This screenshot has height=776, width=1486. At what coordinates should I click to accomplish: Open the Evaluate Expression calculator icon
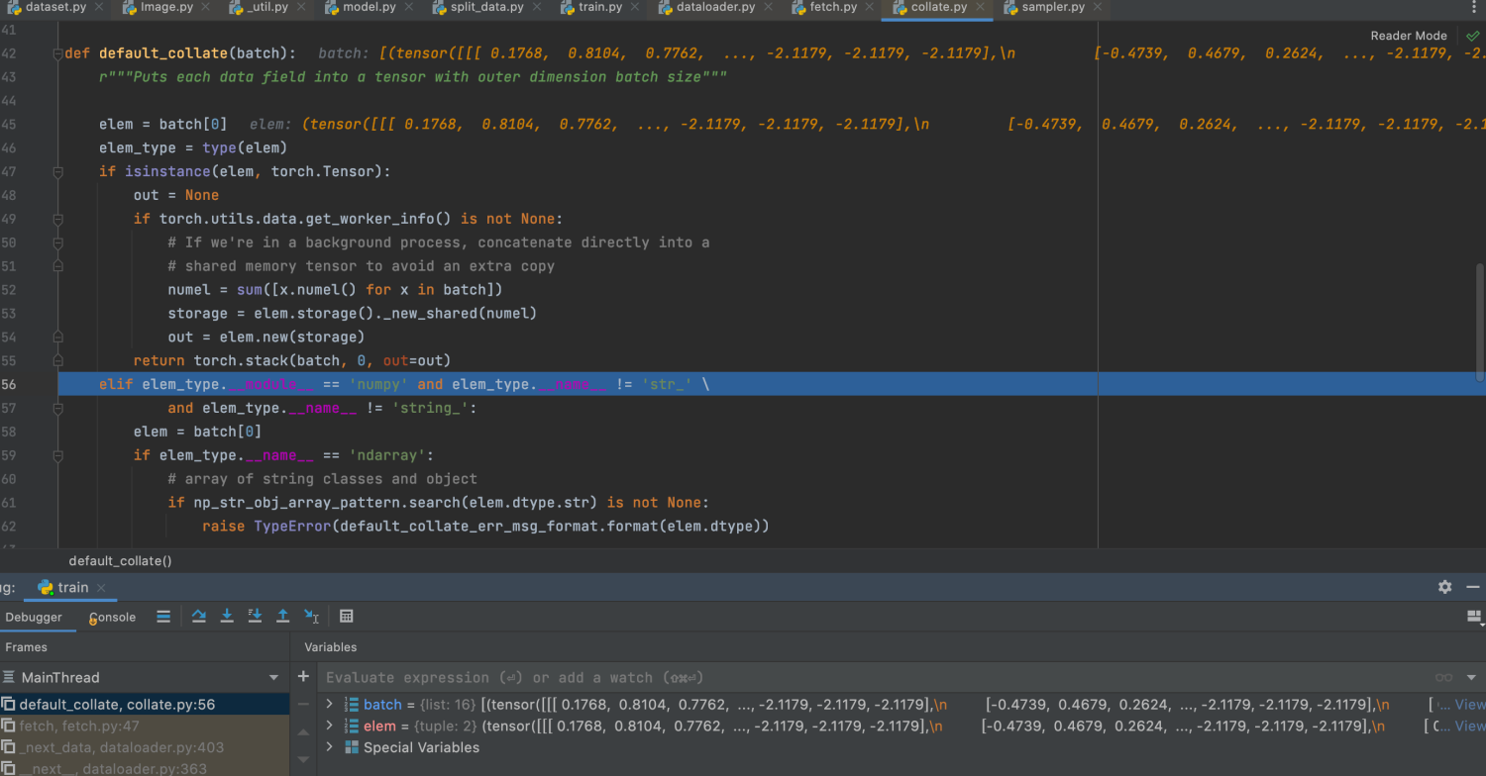[x=346, y=616]
